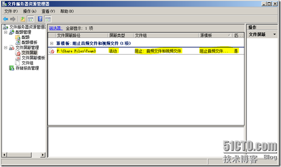281x167 pixels.
Task: Click the 操作 pane header
Action: tap(262, 27)
